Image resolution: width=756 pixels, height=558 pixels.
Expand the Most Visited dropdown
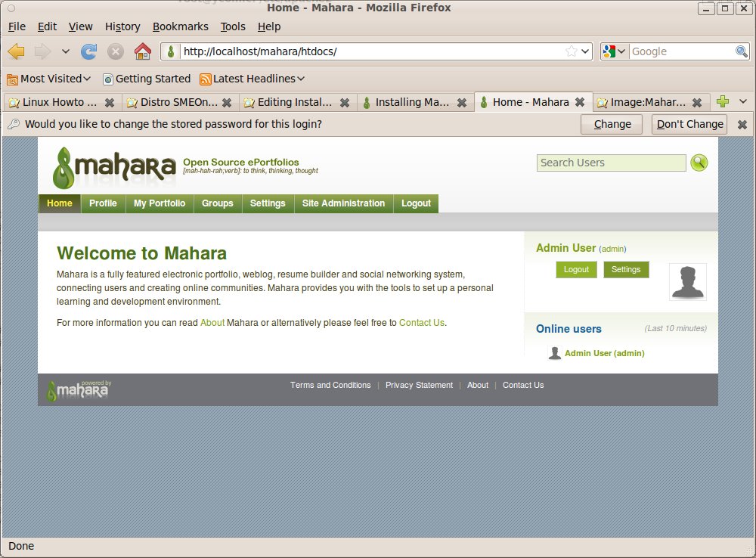click(x=87, y=79)
